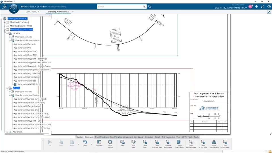Switch to the Smart View tab
The width and height of the screenshot is (272, 153).
click(x=89, y=137)
